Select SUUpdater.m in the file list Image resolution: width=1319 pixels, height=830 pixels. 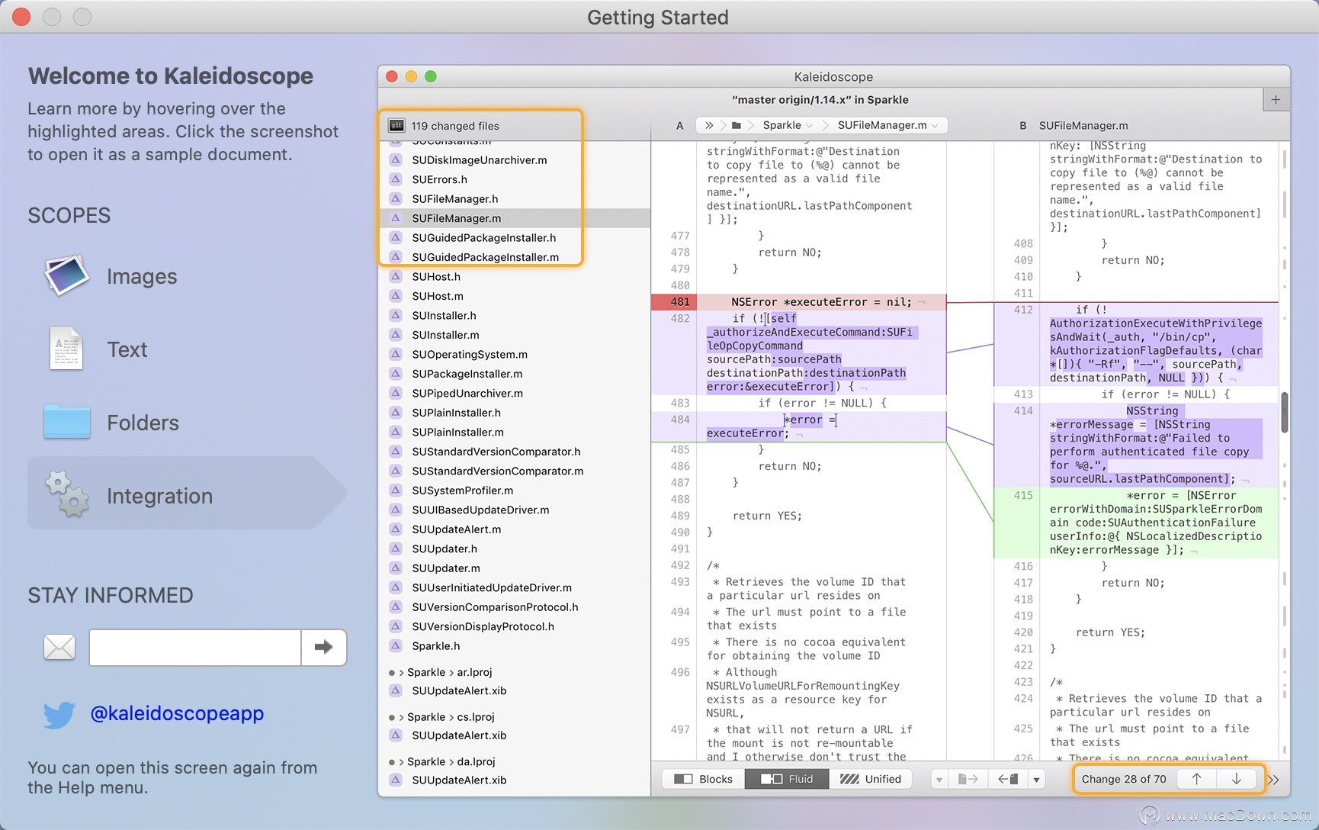click(x=515, y=568)
